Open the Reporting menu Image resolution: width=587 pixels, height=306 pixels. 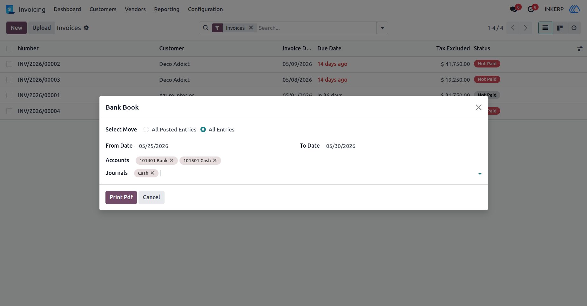(x=167, y=9)
